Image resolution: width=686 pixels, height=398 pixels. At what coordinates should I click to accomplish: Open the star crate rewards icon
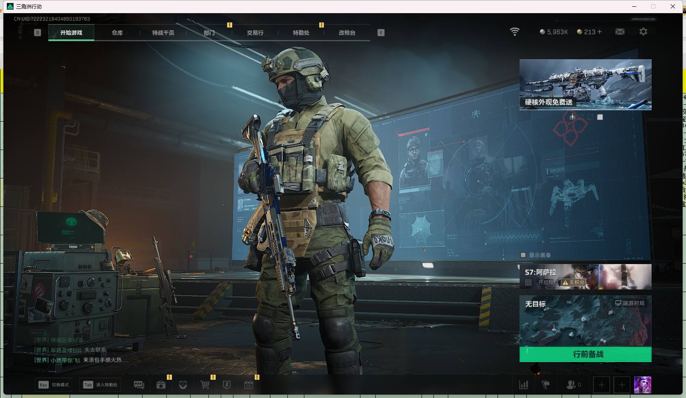coord(161,385)
